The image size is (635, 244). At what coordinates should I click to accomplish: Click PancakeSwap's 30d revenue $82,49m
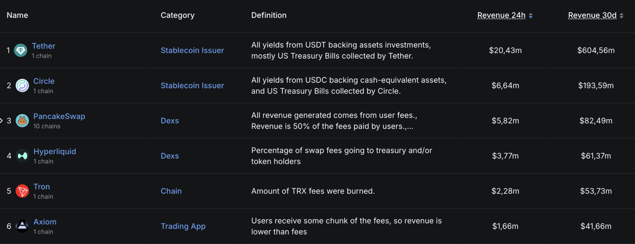[x=596, y=121]
